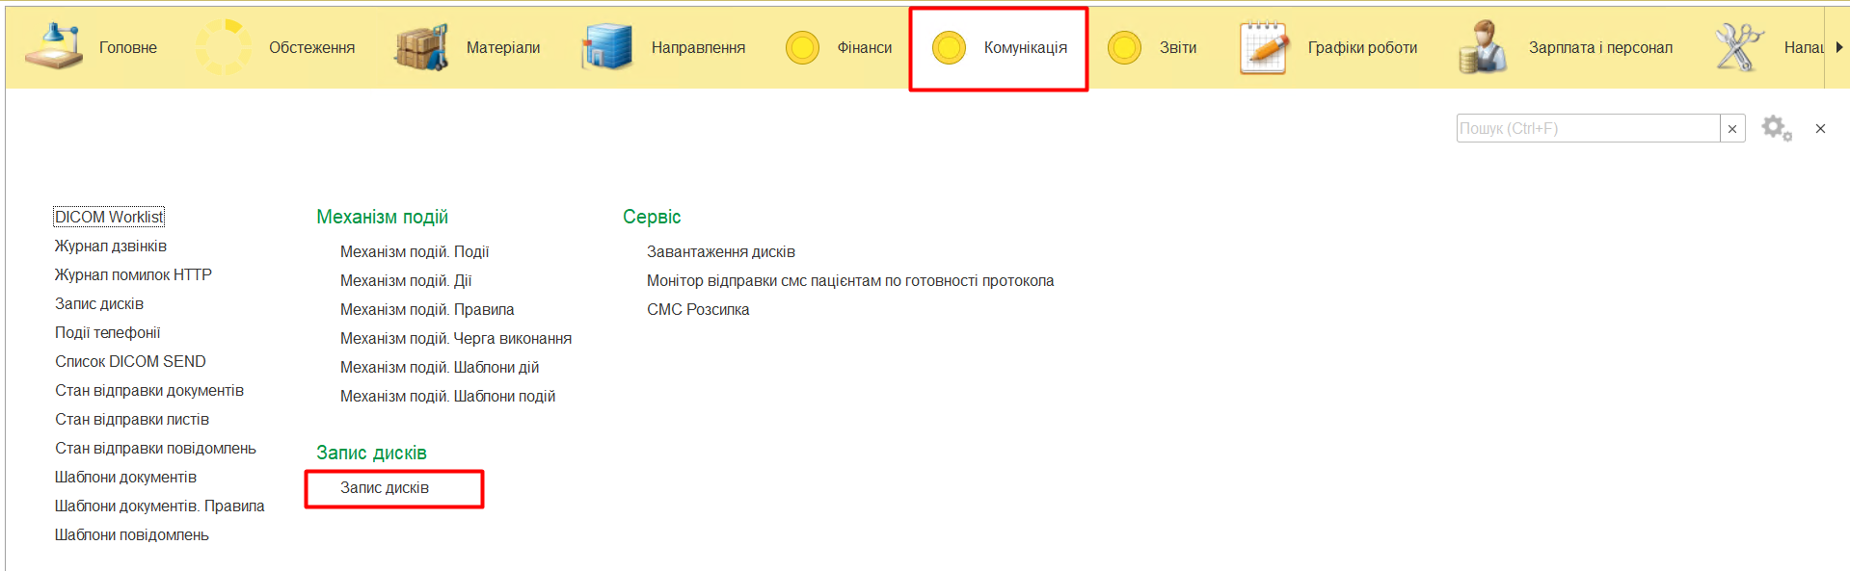The image size is (1850, 571).
Task: Open Обстеження section icon
Action: pos(224,47)
